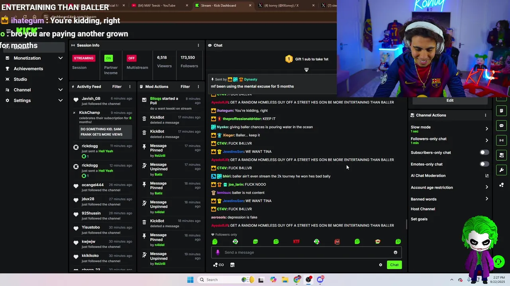Click the green support chat bubble
The height and width of the screenshot is (286, 510).
[x=498, y=261]
